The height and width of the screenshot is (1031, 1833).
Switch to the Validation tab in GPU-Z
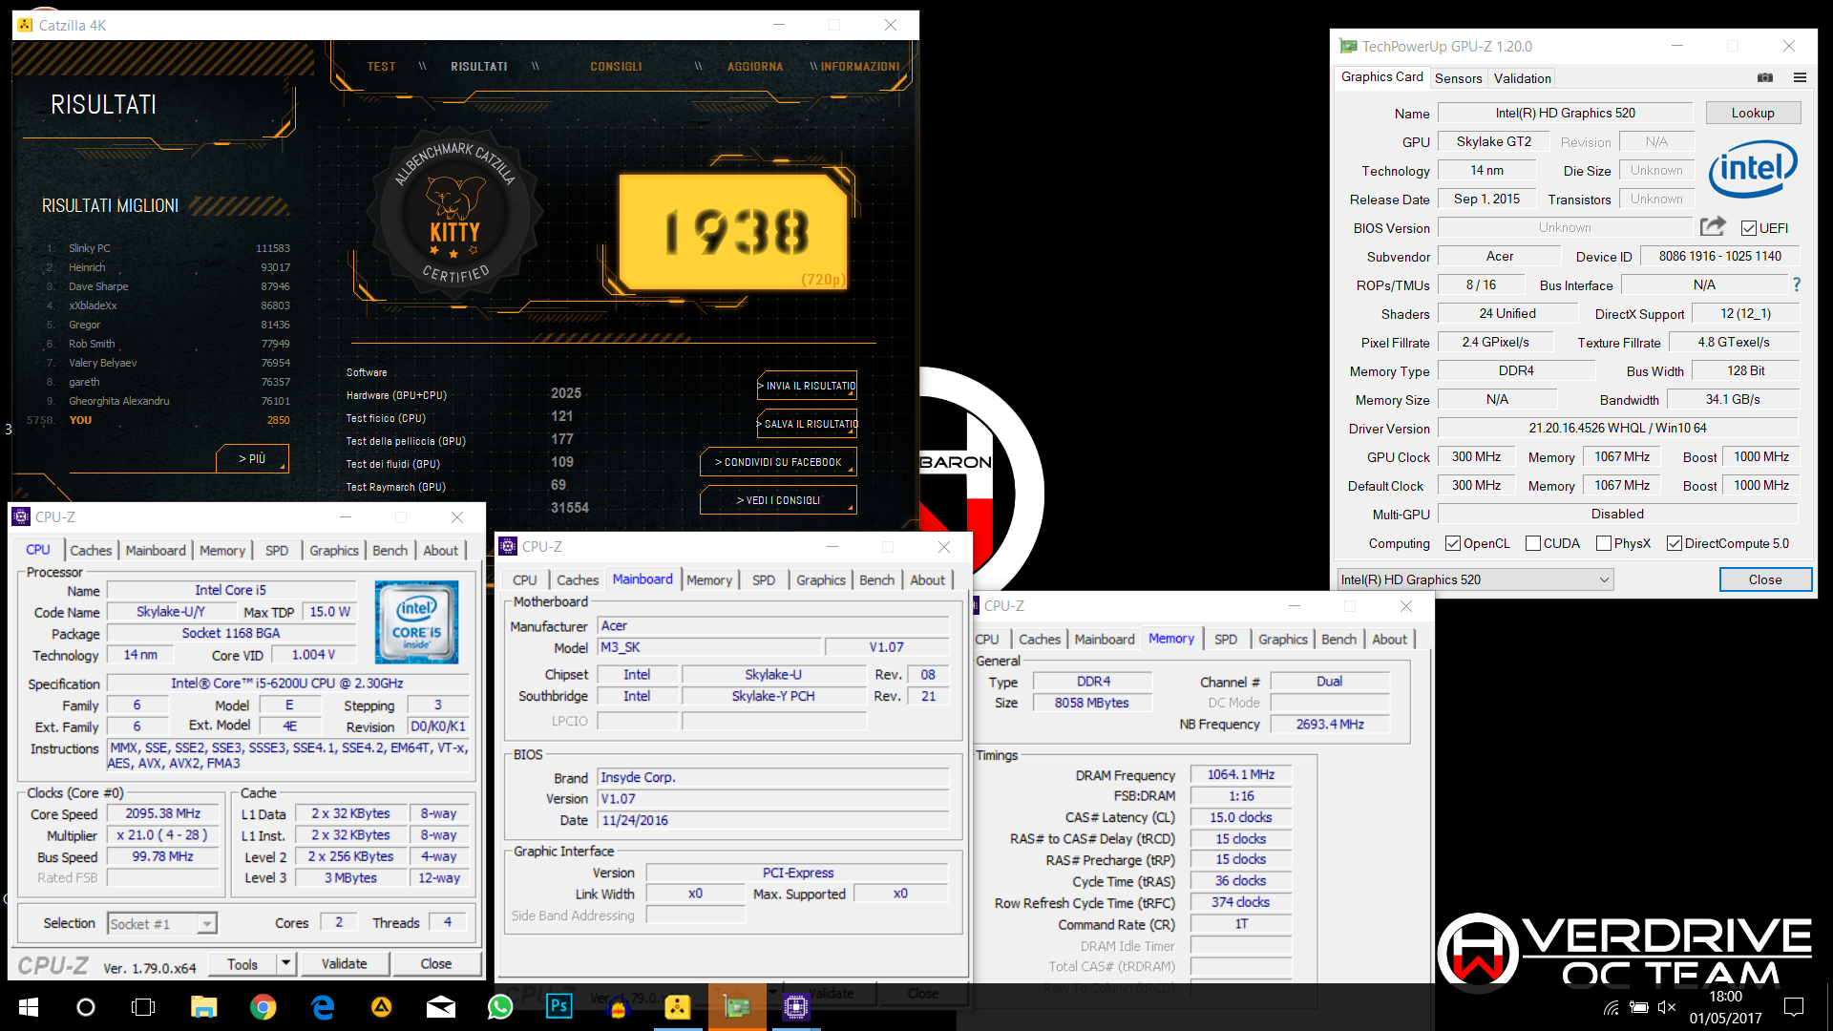[1522, 78]
